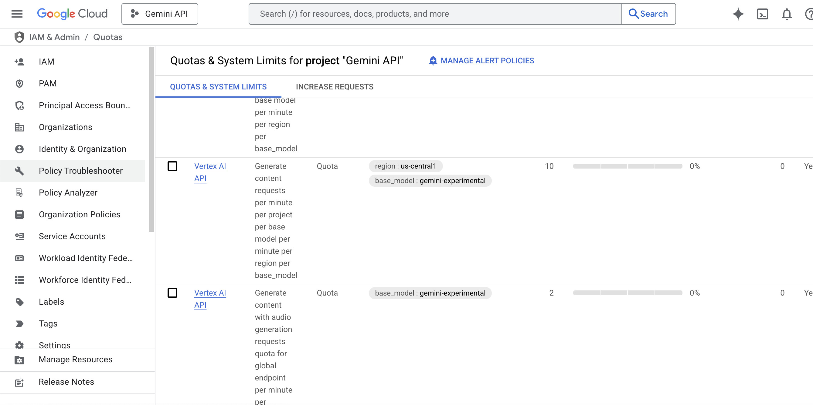This screenshot has width=813, height=405.
Task: Click Manage Alert Policies link
Action: (x=481, y=61)
